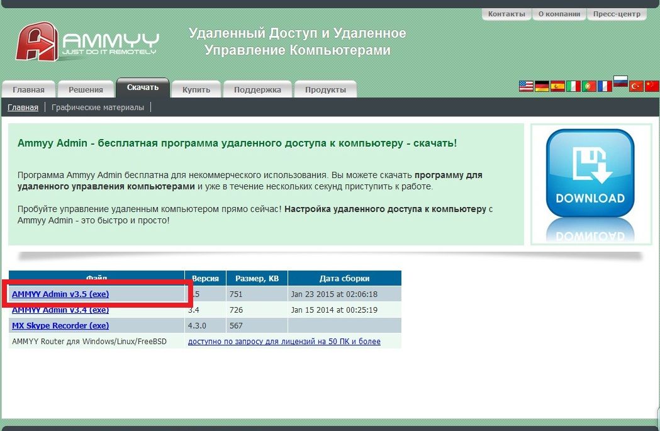Viewport: 660px width, 431px height.
Task: Click the Размер, КВ column header
Action: click(x=257, y=278)
